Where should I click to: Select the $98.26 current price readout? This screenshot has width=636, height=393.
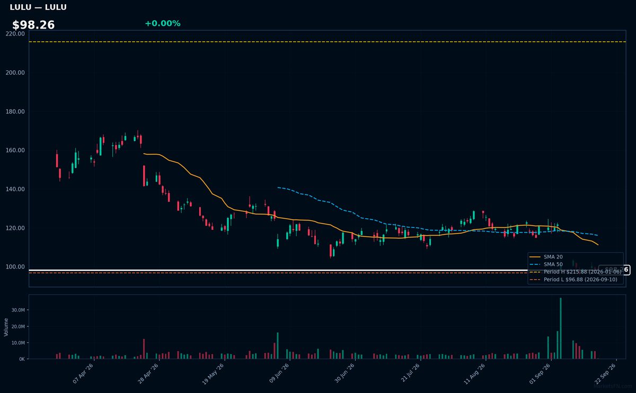point(33,25)
